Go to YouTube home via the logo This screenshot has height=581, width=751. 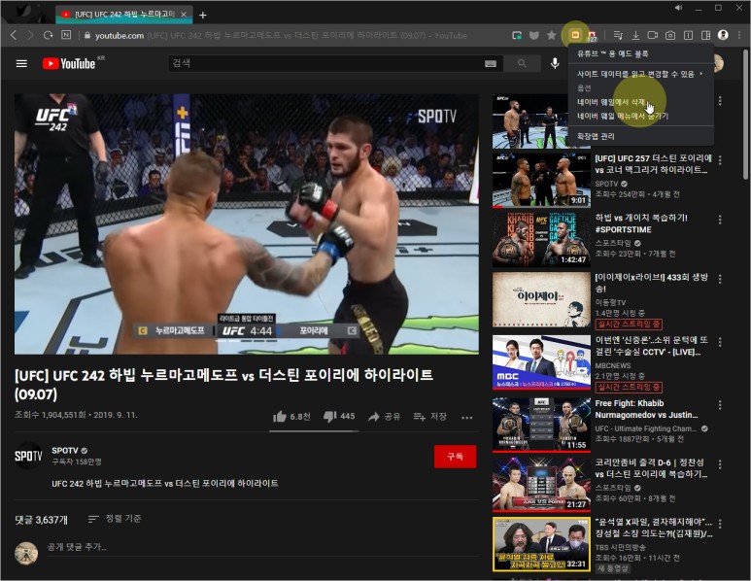pyautogui.click(x=69, y=63)
